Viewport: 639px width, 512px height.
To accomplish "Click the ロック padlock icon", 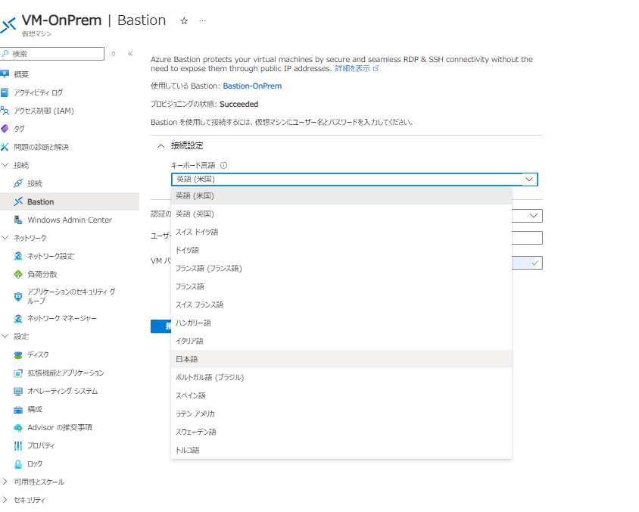I will point(18,464).
